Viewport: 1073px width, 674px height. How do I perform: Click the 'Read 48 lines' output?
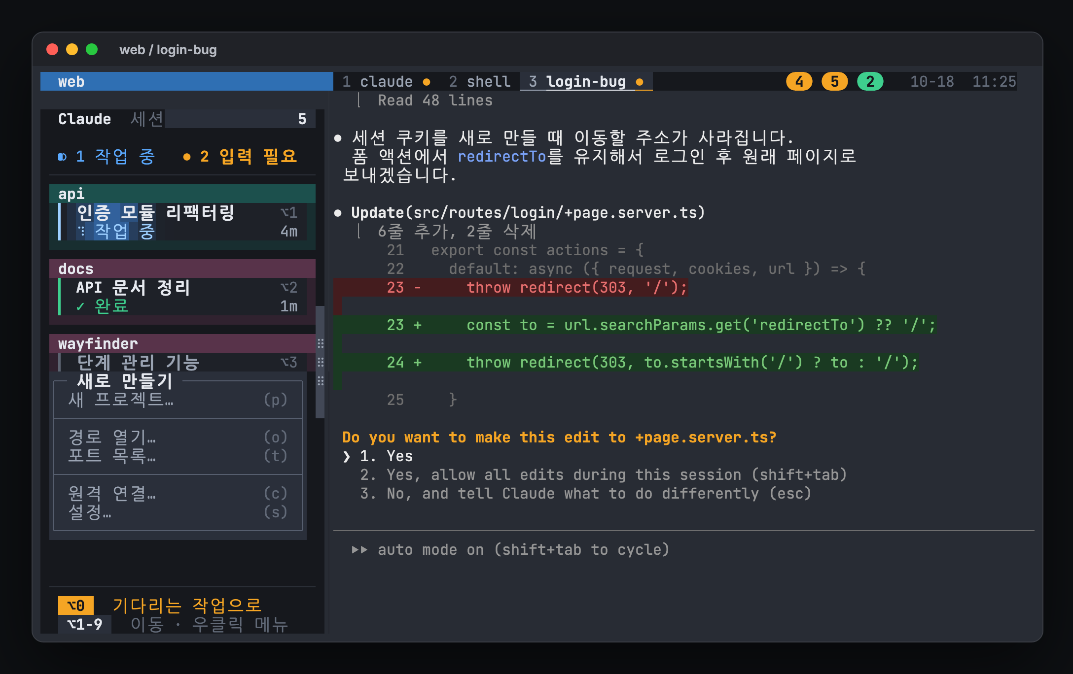point(435,101)
